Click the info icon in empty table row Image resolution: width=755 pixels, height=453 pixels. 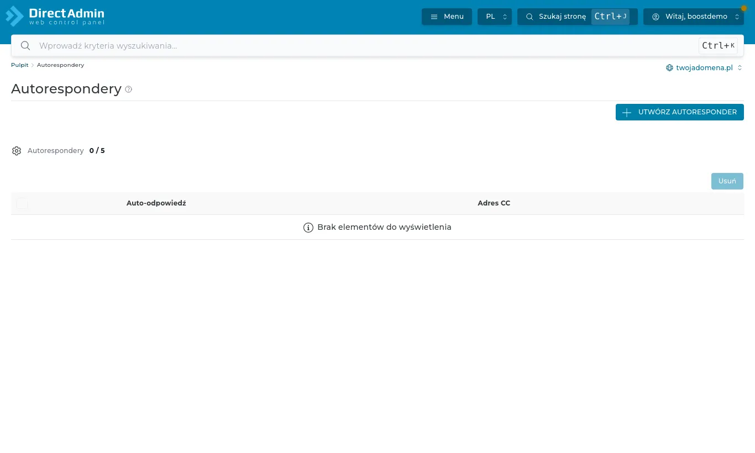[308, 228]
